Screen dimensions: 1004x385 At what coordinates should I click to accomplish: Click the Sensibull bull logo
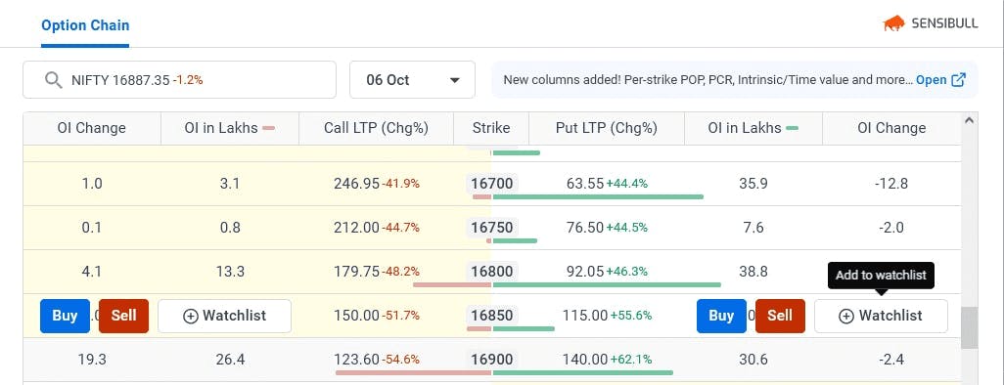[x=893, y=23]
